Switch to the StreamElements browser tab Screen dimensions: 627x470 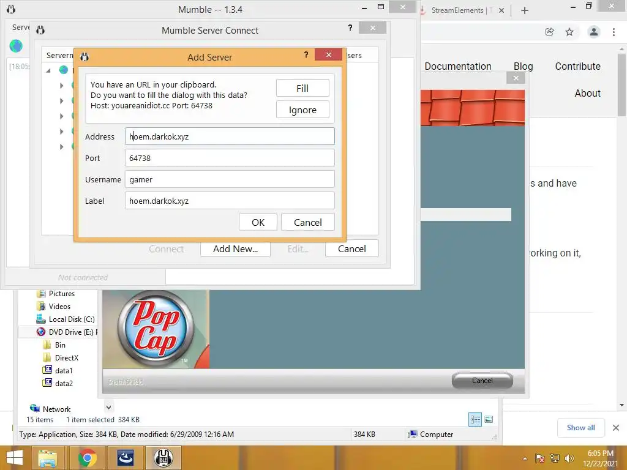pos(458,10)
